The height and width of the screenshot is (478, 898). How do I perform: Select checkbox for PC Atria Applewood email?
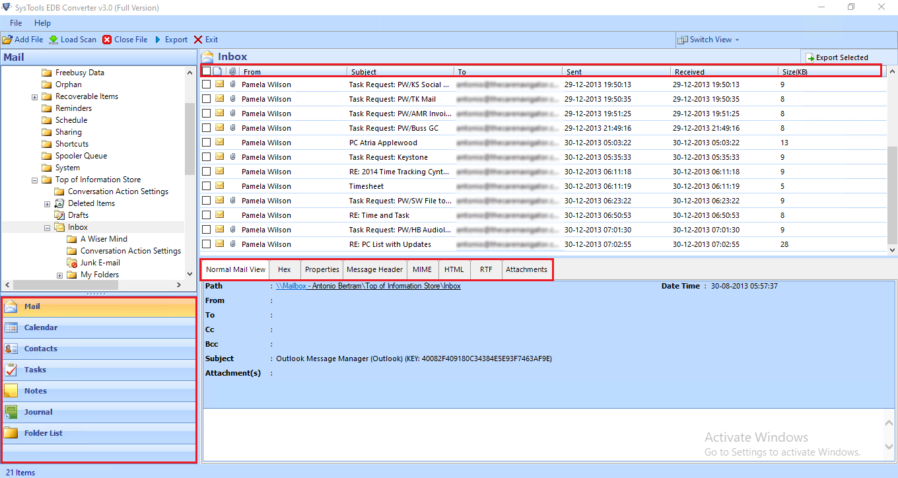207,143
